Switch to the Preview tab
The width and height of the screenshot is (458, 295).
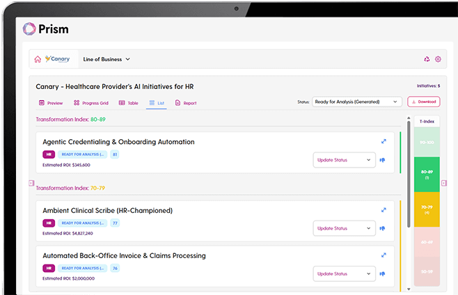[x=51, y=103]
